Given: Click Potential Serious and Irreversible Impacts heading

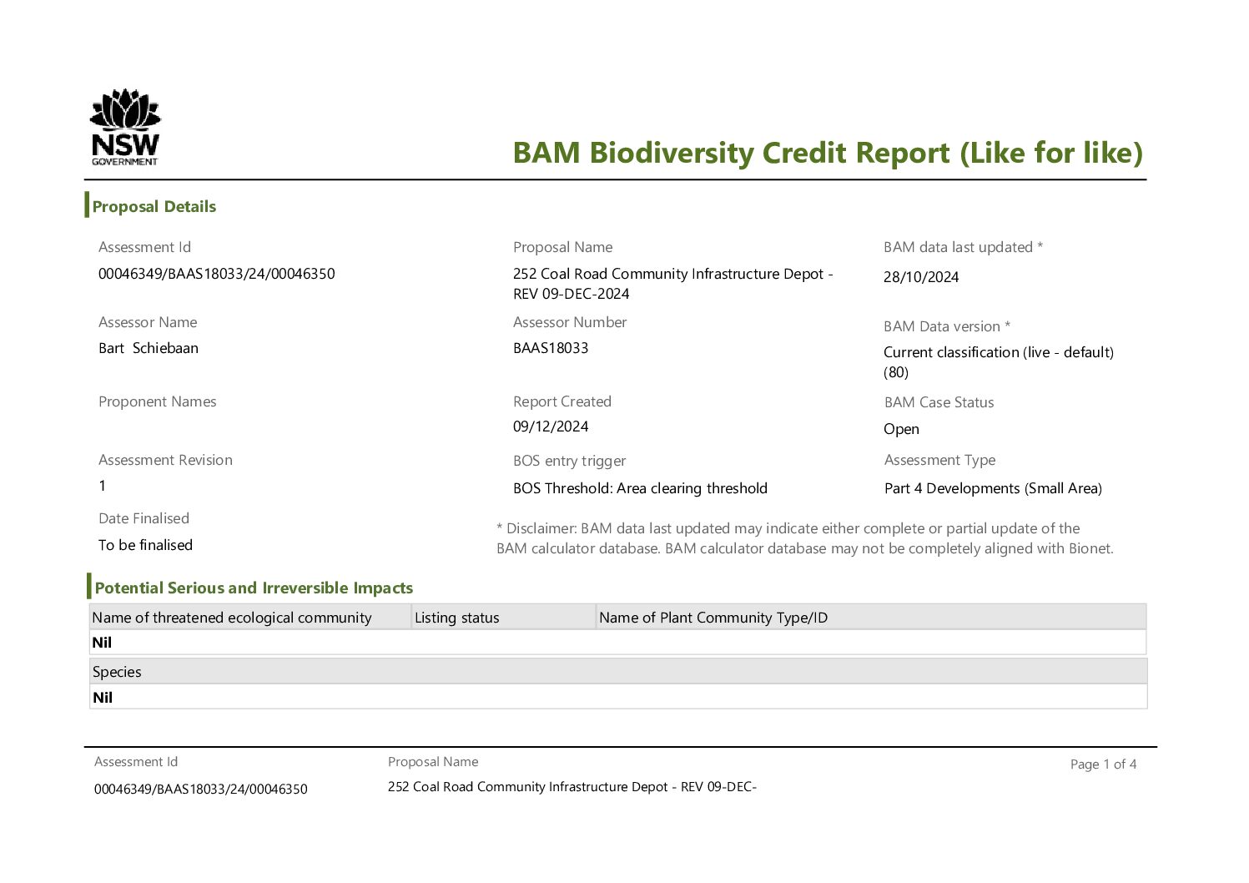Looking at the screenshot, I should tap(254, 588).
